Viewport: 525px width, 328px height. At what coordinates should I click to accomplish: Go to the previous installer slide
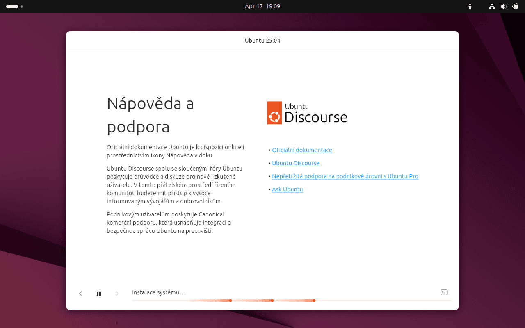81,294
